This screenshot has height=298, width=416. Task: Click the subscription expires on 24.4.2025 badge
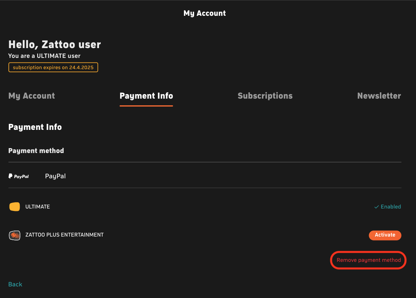pos(53,67)
